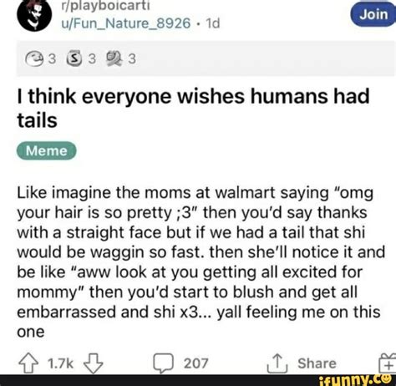Open post title about humans having tails

[193, 109]
